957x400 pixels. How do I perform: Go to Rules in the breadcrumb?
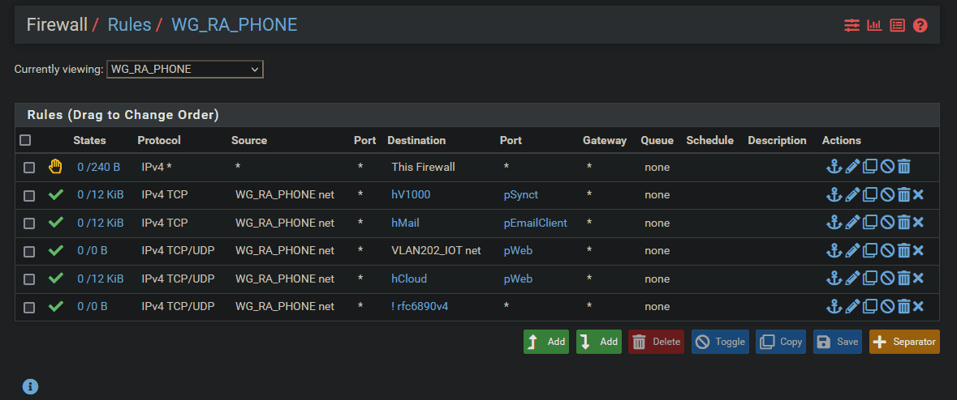129,24
